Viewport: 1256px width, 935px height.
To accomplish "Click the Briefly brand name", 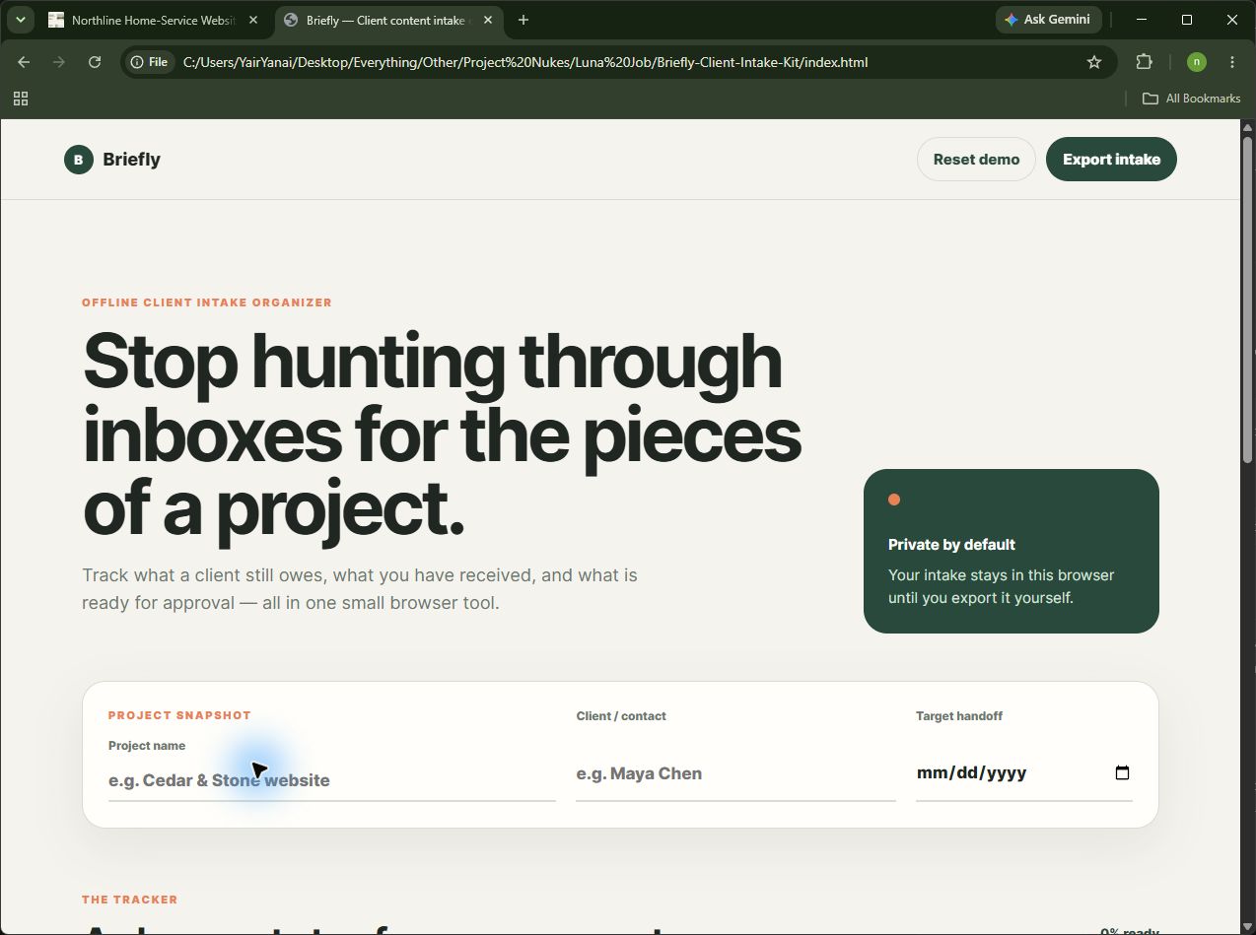I will pyautogui.click(x=131, y=160).
